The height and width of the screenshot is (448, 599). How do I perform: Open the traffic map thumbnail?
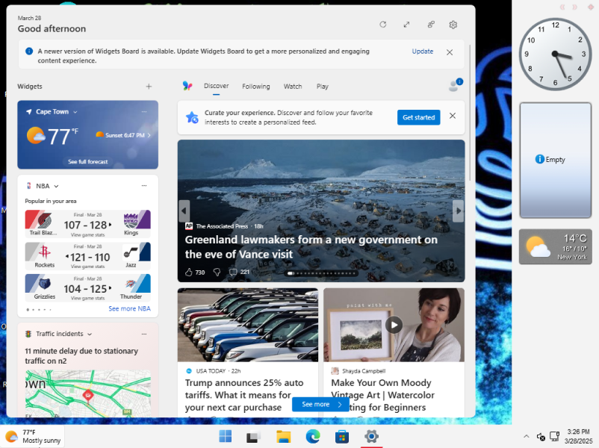pyautogui.click(x=88, y=393)
